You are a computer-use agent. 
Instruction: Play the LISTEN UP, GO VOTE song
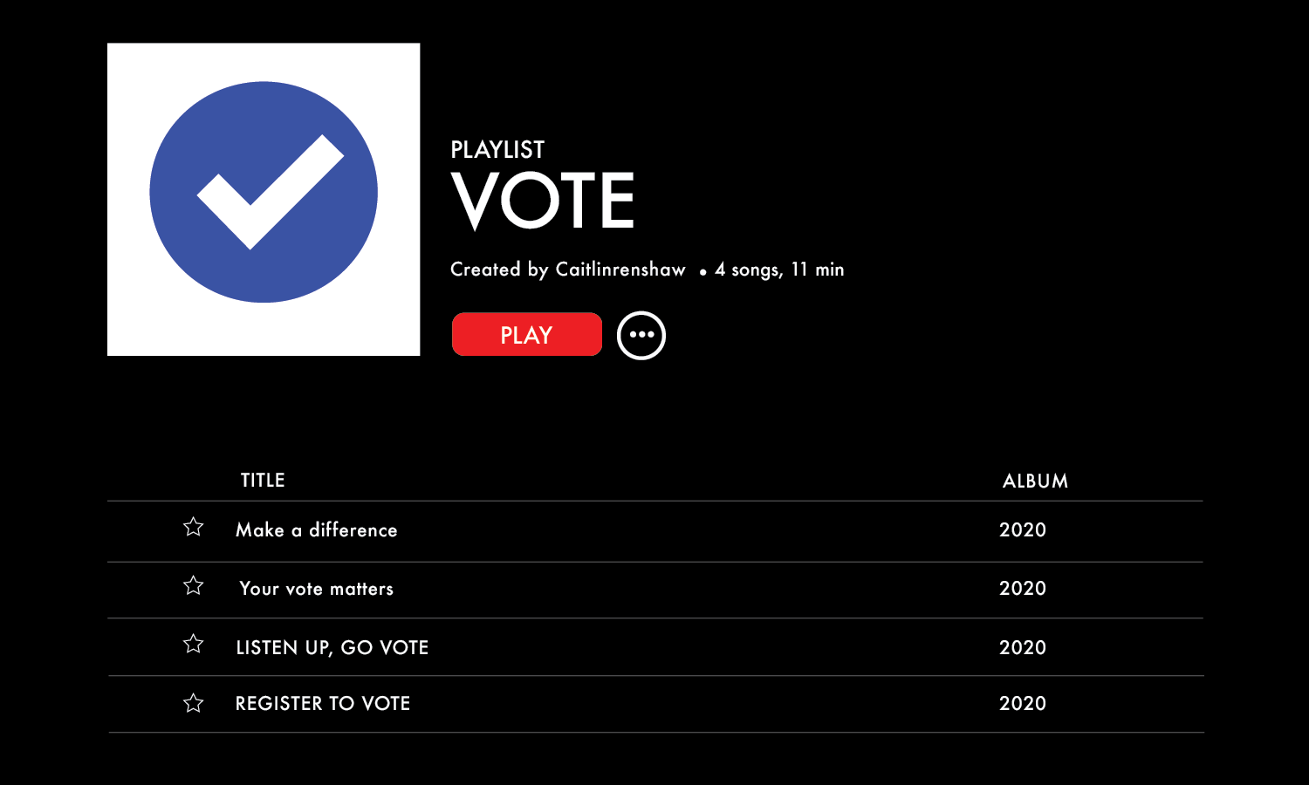click(655, 647)
